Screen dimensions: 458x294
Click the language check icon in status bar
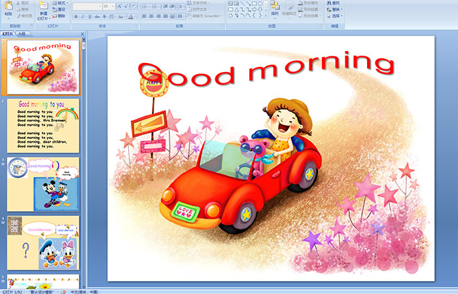pos(63,291)
